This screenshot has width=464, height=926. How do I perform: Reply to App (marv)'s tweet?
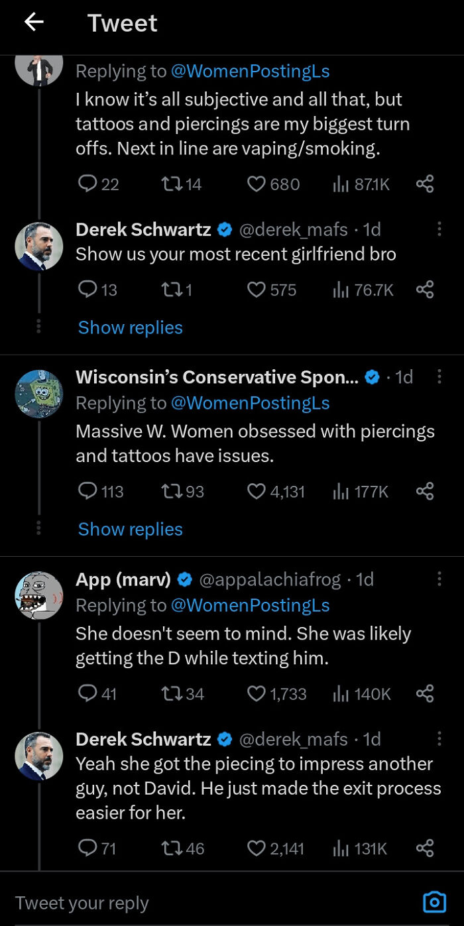click(x=87, y=693)
